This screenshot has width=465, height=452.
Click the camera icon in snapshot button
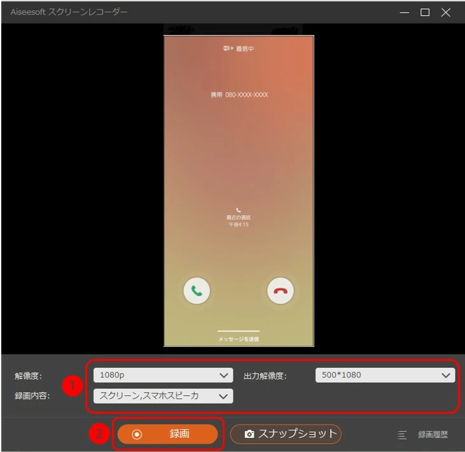point(249,434)
